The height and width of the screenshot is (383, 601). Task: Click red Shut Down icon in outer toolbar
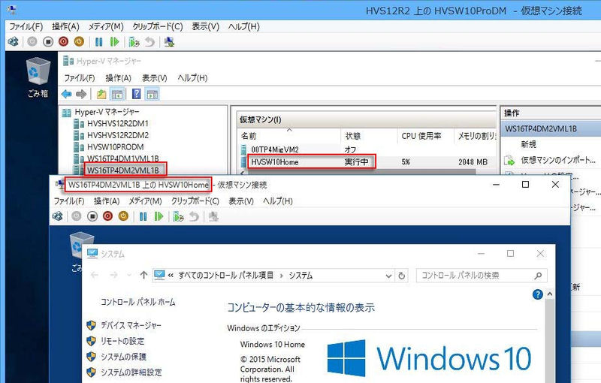coord(64,41)
